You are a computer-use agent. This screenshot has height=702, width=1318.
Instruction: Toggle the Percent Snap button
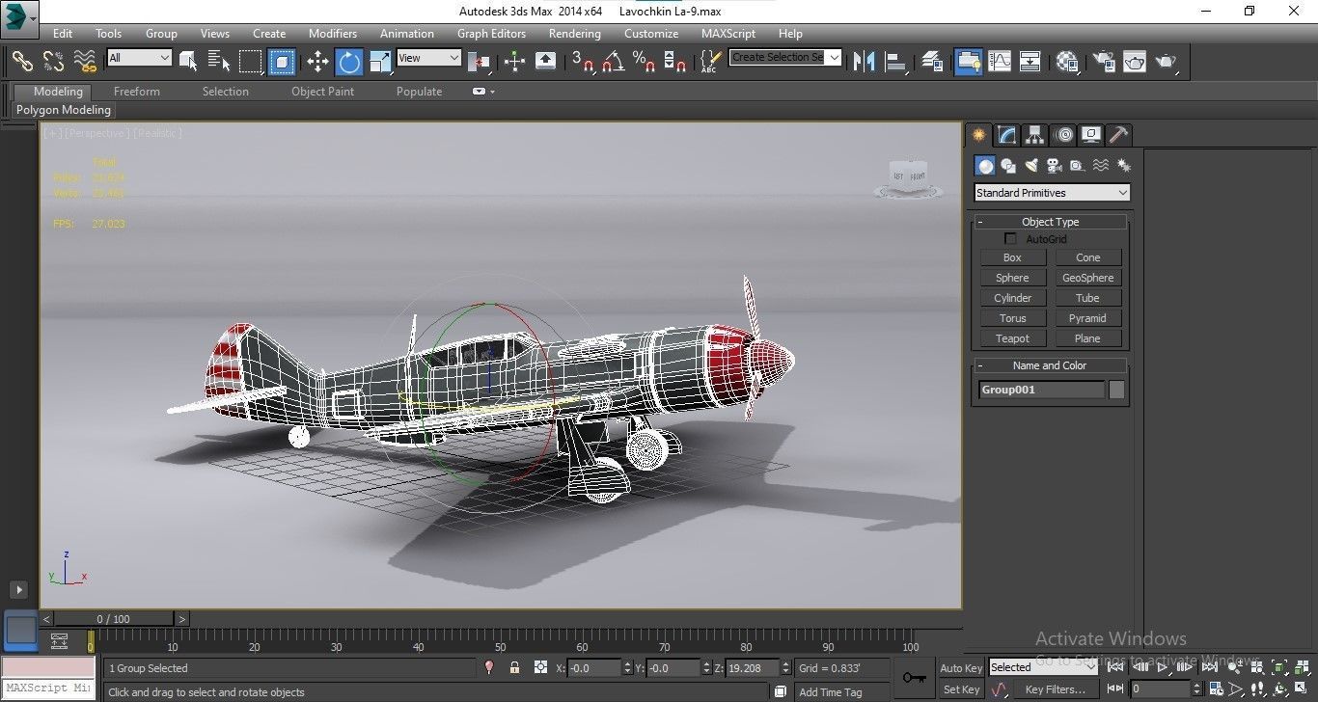click(x=644, y=62)
